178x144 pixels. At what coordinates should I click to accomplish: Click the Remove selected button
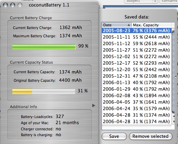click(x=151, y=136)
